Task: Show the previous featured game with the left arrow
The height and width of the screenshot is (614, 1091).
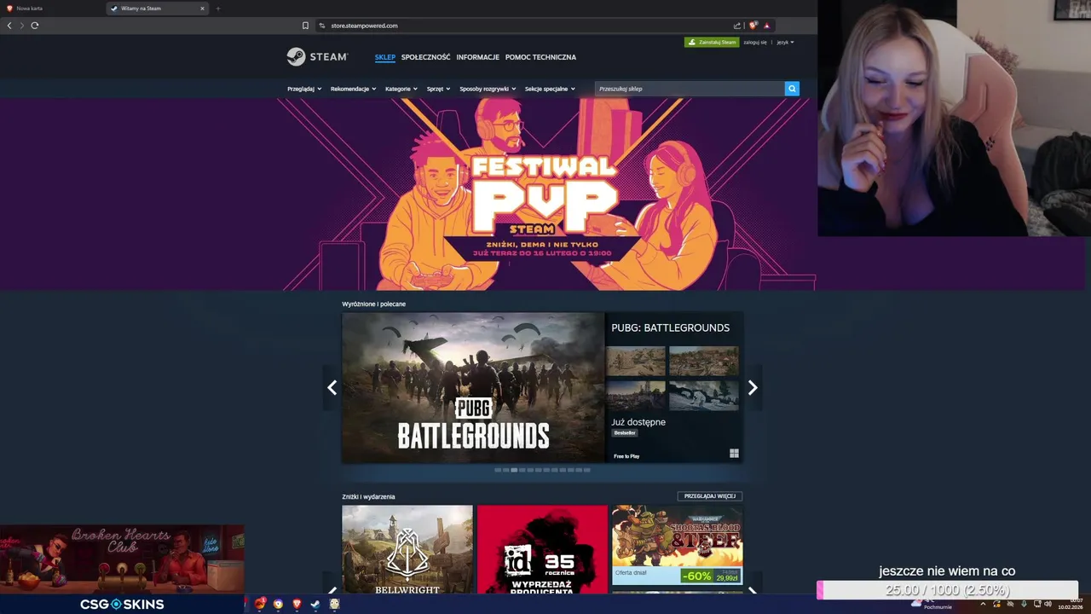Action: [332, 388]
